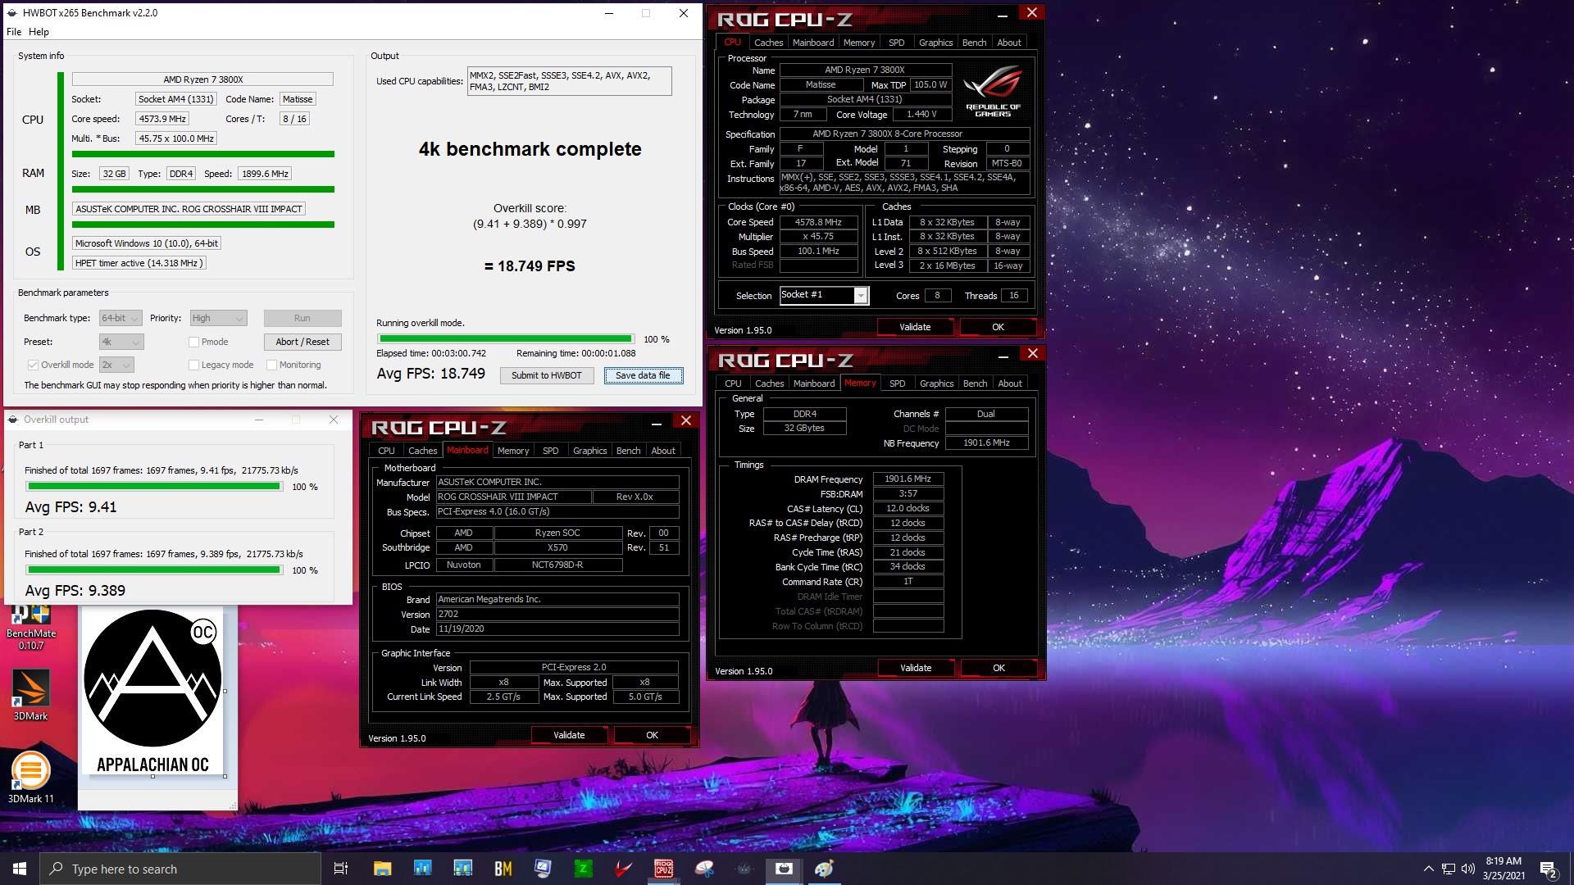Image resolution: width=1574 pixels, height=885 pixels.
Task: Open the Benchmark type 64-bit dropdown
Action: pyautogui.click(x=121, y=318)
